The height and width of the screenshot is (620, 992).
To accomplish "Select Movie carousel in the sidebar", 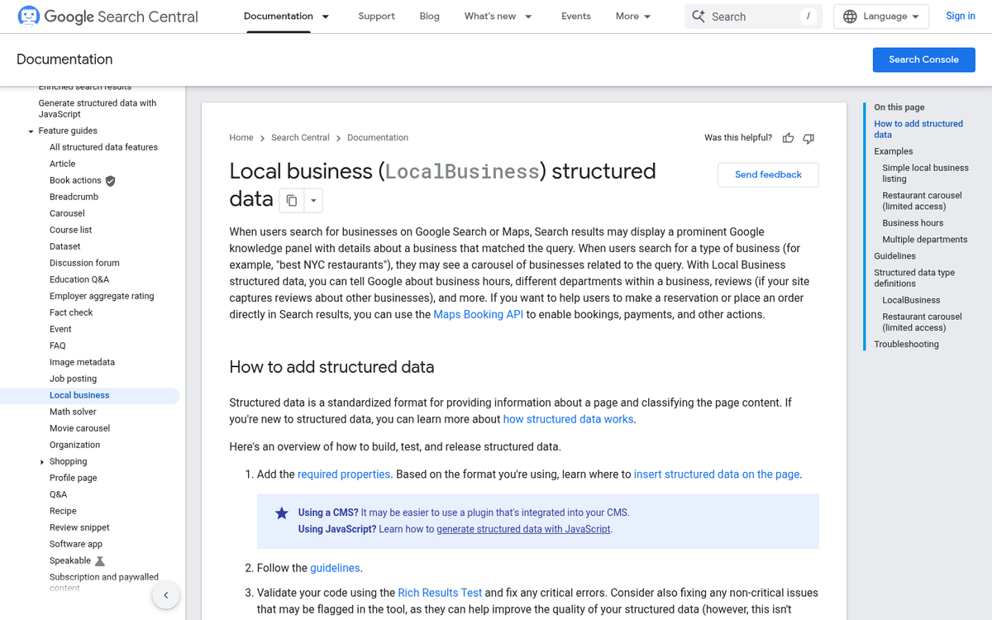I will pos(79,428).
